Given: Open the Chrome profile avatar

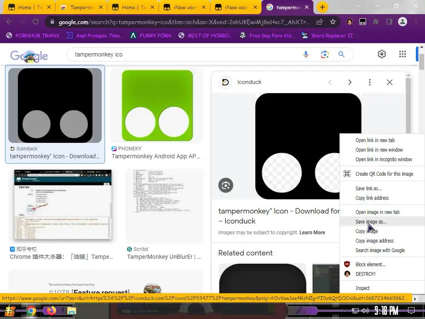Looking at the screenshot, I should coord(403,22).
